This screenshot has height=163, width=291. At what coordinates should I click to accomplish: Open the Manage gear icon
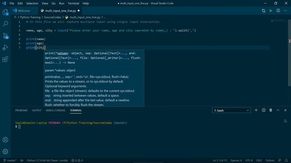[x=5, y=152]
